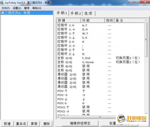Screen dimensions: 150x127
Task: Select the 控制杆 1:← row
Action: (x=101, y=25)
